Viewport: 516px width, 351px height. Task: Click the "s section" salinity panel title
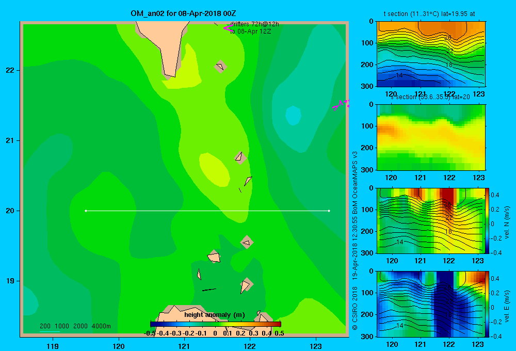pos(430,97)
